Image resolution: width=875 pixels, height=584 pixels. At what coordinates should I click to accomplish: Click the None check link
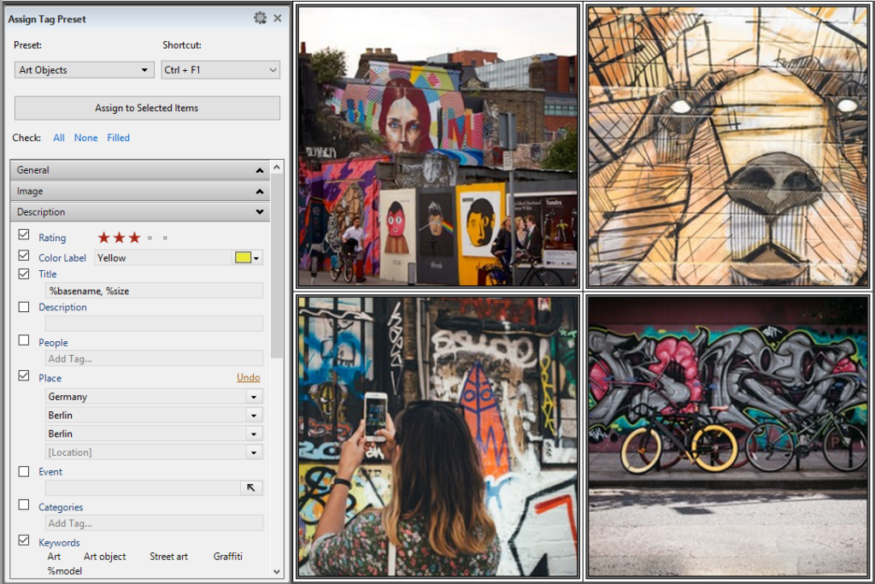(x=85, y=138)
